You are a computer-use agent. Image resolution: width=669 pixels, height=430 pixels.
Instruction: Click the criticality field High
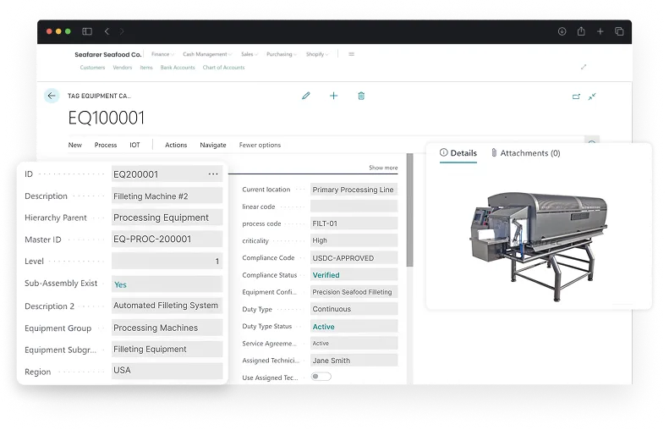(x=354, y=240)
